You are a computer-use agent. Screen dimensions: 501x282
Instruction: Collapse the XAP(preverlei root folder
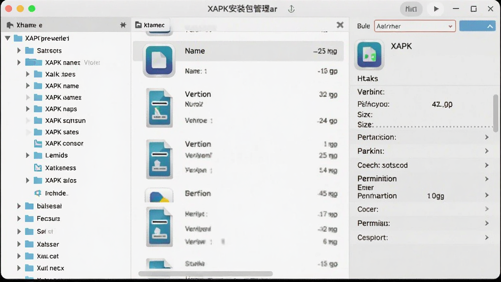pos(8,38)
